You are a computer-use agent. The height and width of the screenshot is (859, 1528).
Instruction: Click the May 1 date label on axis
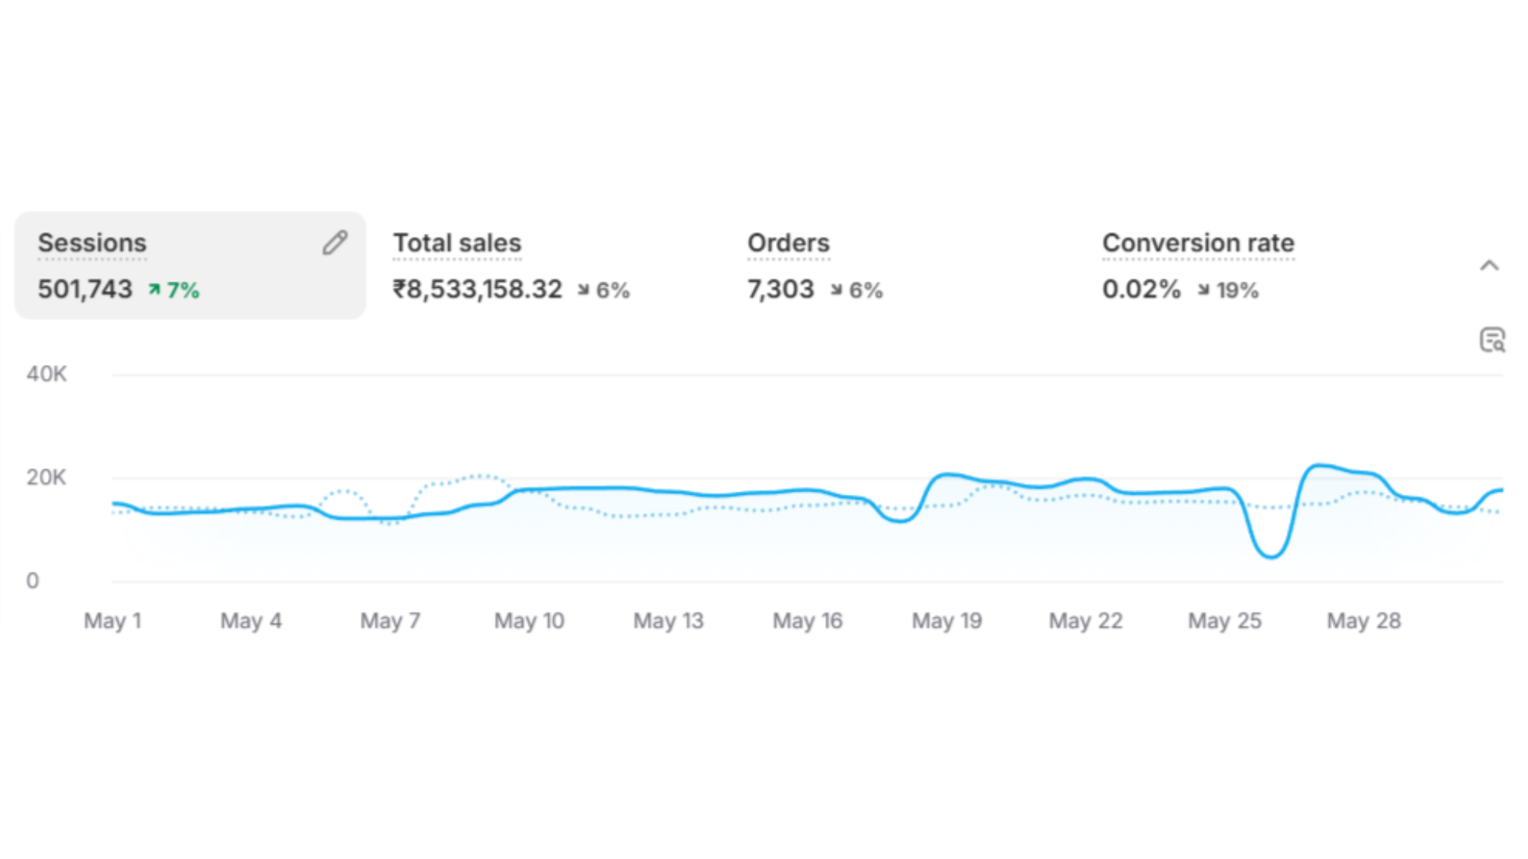(x=112, y=620)
